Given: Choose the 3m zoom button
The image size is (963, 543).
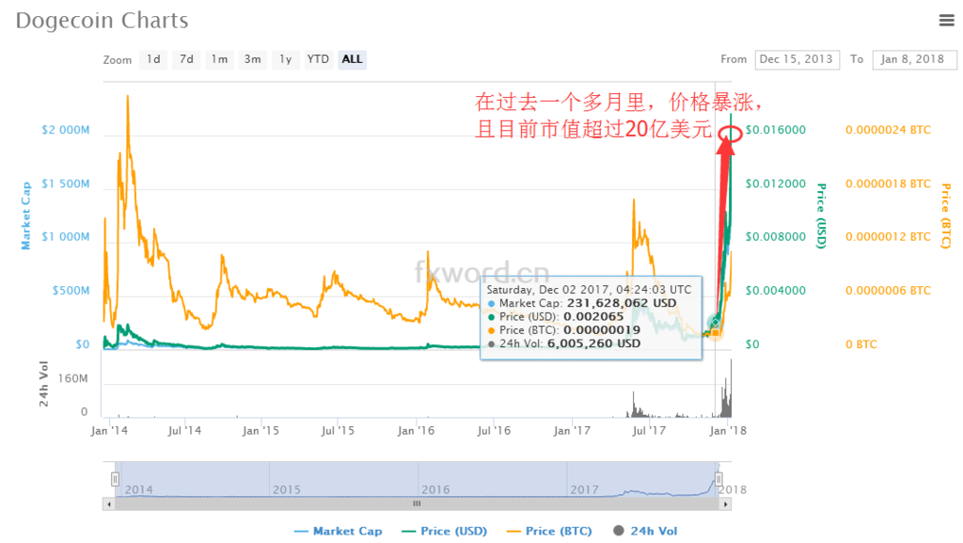Looking at the screenshot, I should (252, 59).
